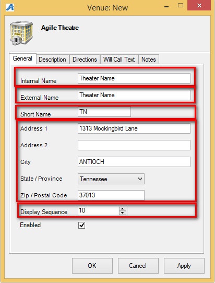The height and width of the screenshot is (283, 215).
Task: Close the Venue: New dialog
Action: tap(199, 5)
